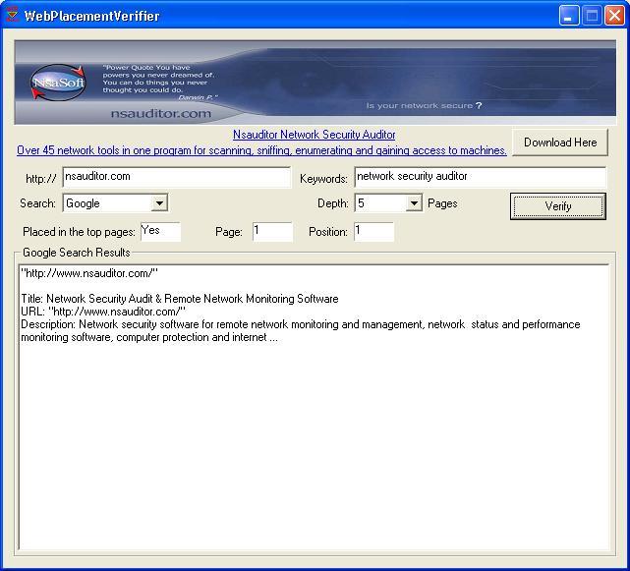630x571 pixels.
Task: Minimize the WebPlacementVerifier window
Action: tap(569, 15)
